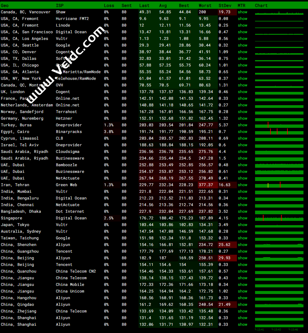Show MTR for Zhejiang China Telecom

pos(242,311)
